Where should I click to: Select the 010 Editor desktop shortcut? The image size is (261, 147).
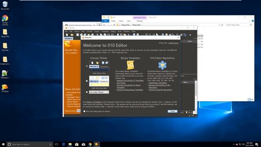(x=5, y=88)
